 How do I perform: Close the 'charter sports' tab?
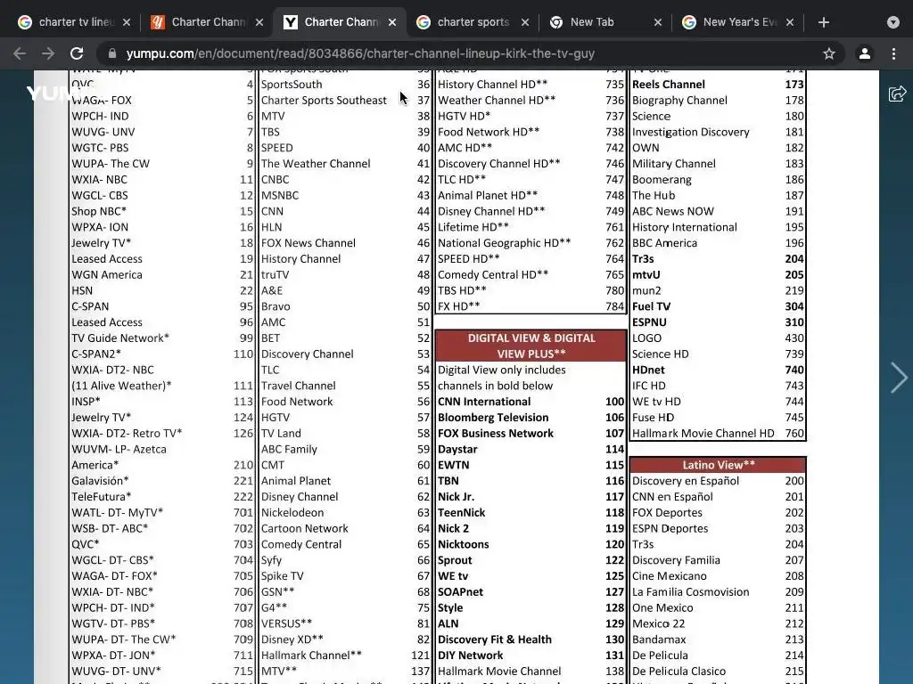pyautogui.click(x=524, y=22)
